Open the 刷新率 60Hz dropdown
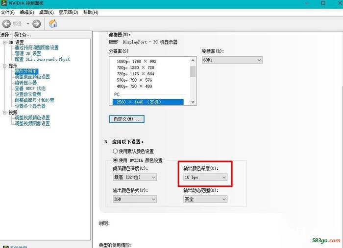The image size is (343, 248). click(232, 60)
